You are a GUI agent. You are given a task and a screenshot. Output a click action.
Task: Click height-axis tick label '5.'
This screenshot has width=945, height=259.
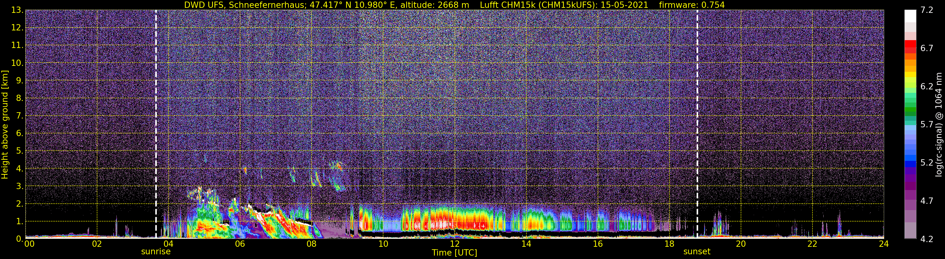[20, 151]
